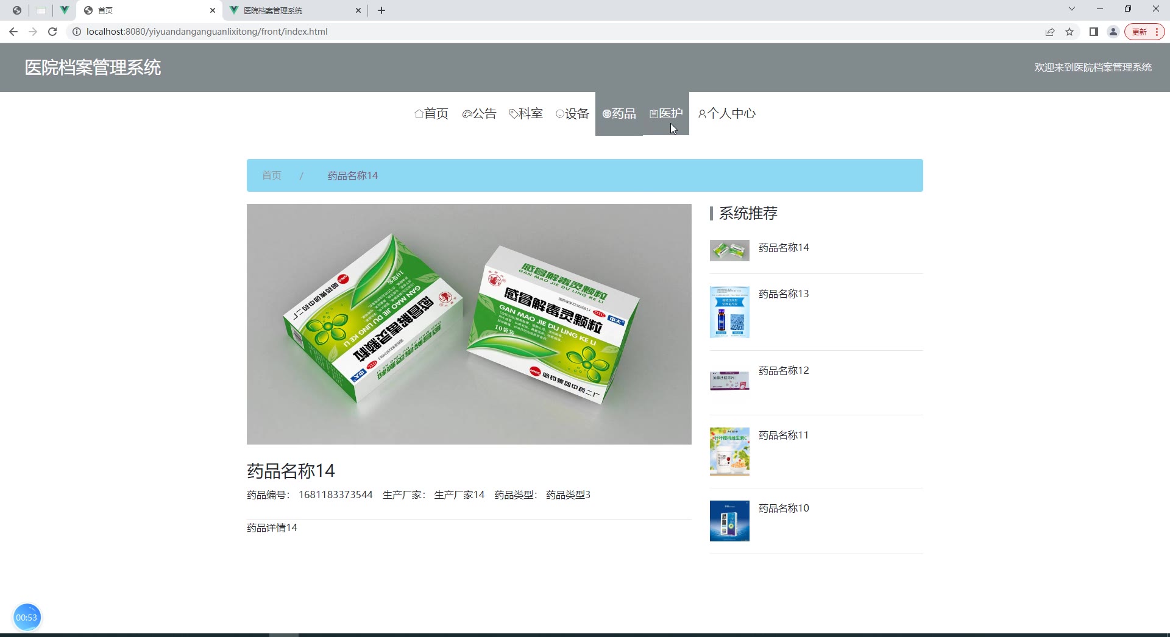Open a new browser tab
1170x637 pixels.
[x=381, y=10]
